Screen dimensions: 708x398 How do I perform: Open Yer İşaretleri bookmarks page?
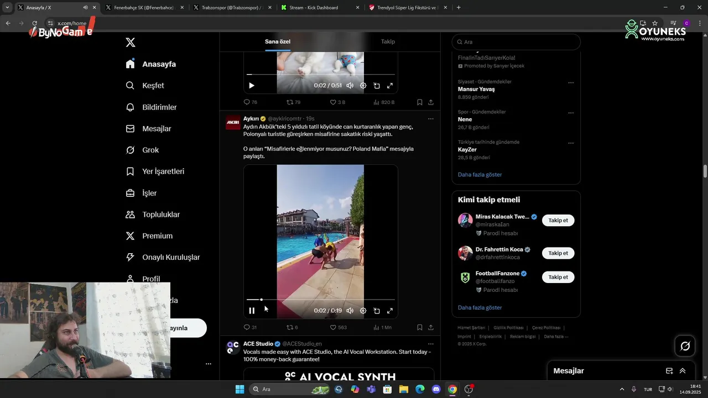point(155,171)
